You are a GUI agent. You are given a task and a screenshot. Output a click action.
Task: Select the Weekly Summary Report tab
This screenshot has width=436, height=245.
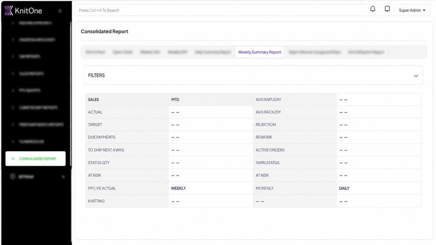tap(259, 52)
